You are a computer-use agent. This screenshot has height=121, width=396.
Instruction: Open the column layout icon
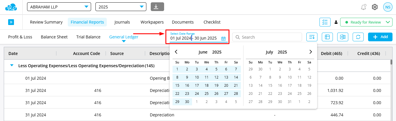[327, 37]
